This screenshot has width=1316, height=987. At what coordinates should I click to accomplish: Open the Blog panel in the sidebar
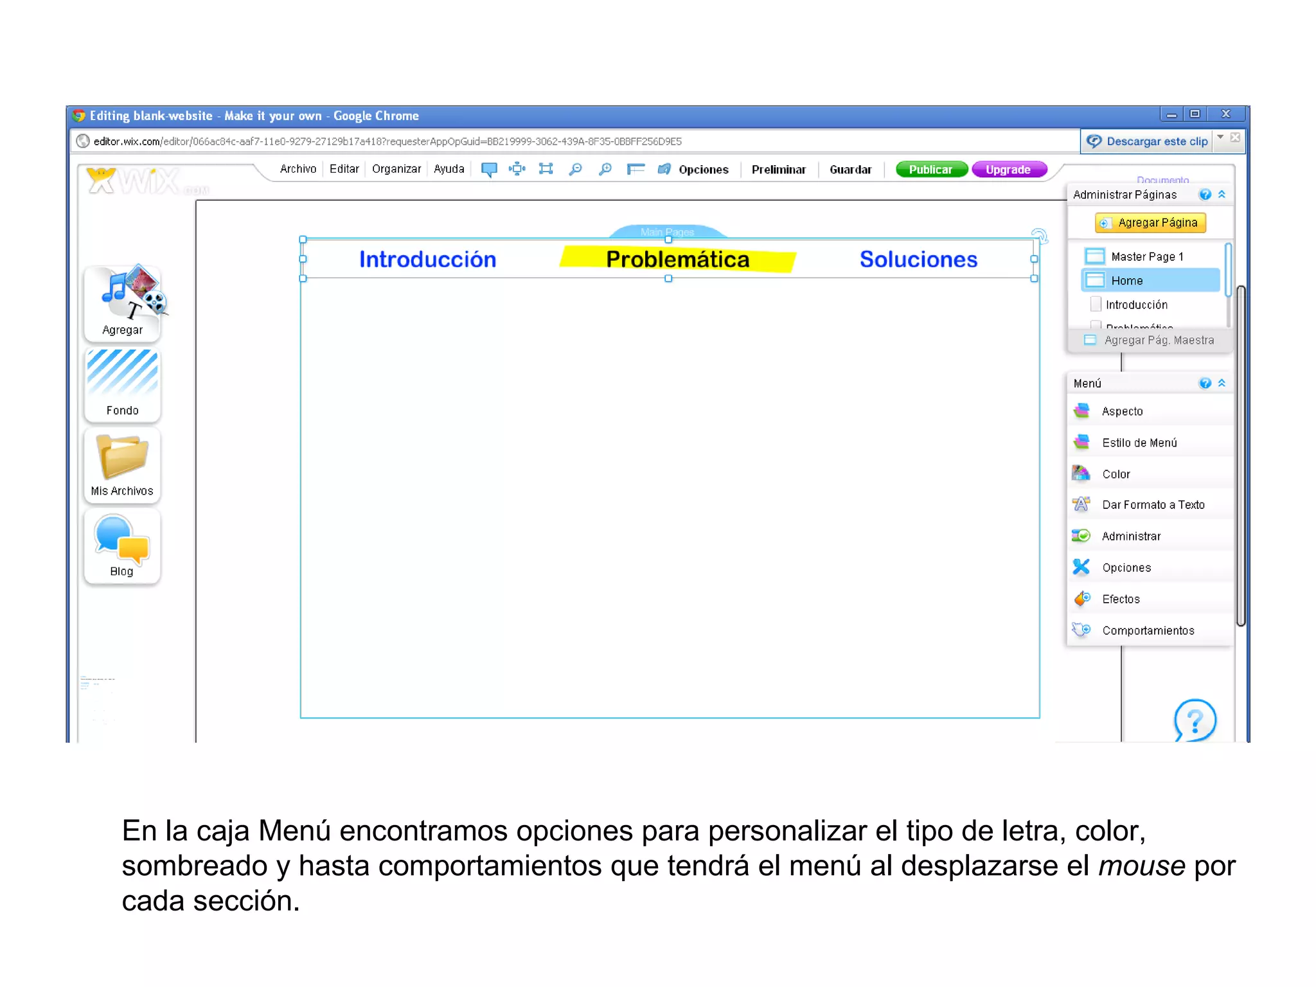[x=123, y=546]
